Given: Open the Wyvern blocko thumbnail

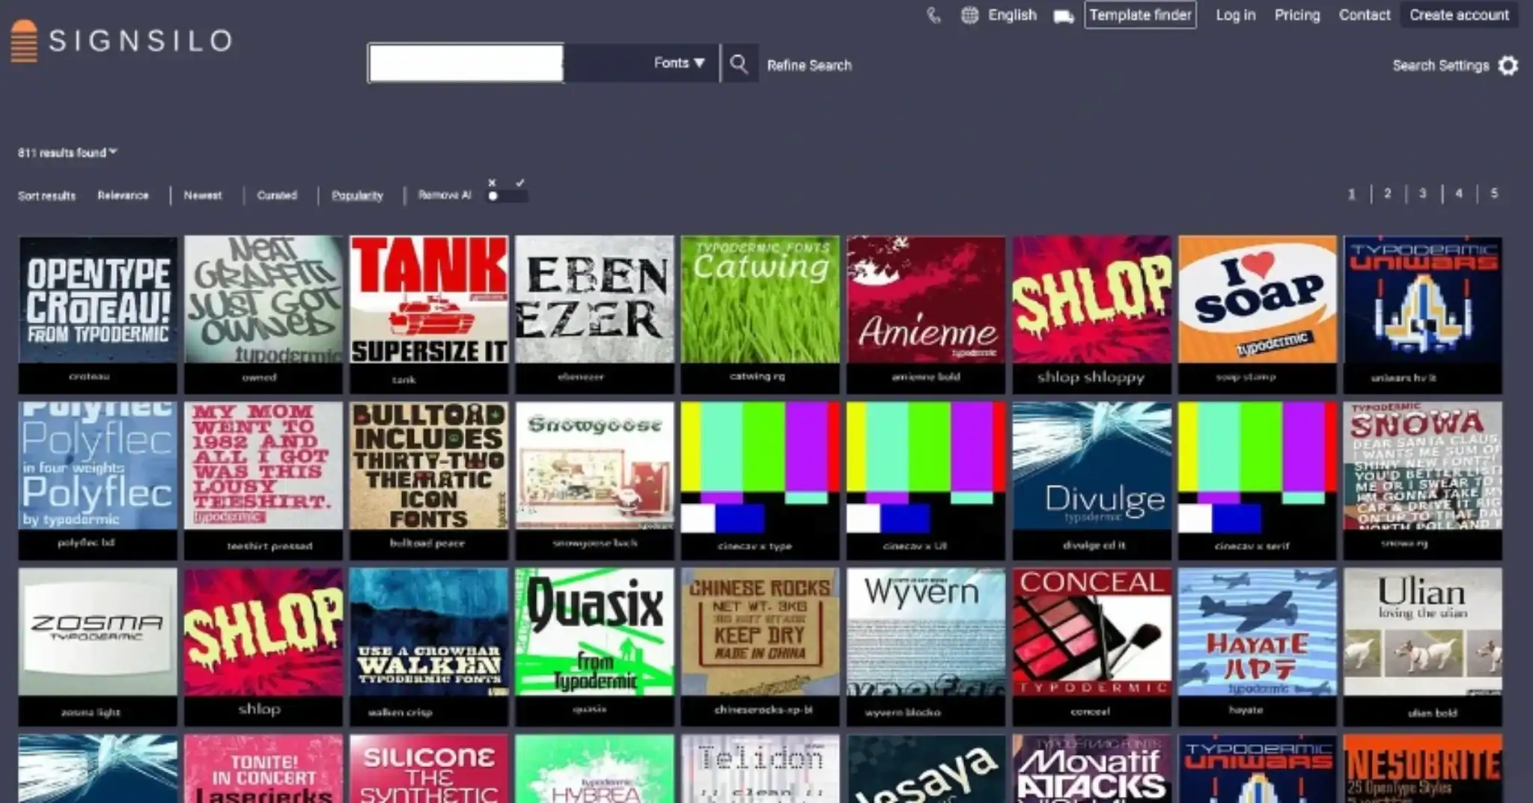Looking at the screenshot, I should (926, 647).
